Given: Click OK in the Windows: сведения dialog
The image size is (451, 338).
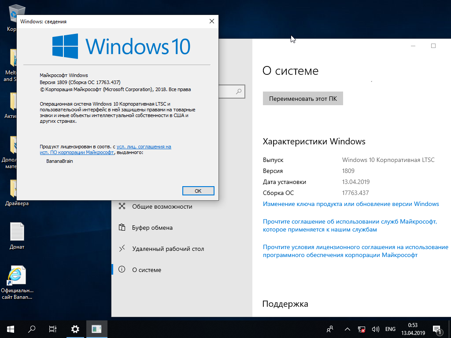Looking at the screenshot, I should tap(198, 191).
